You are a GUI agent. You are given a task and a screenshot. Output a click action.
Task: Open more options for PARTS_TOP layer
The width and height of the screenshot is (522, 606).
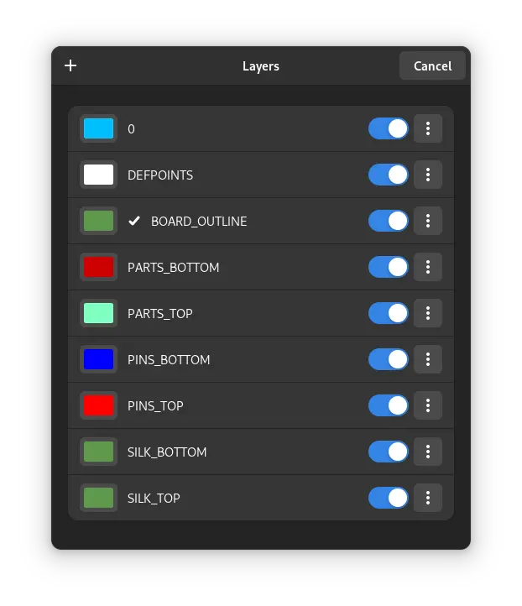pos(428,313)
